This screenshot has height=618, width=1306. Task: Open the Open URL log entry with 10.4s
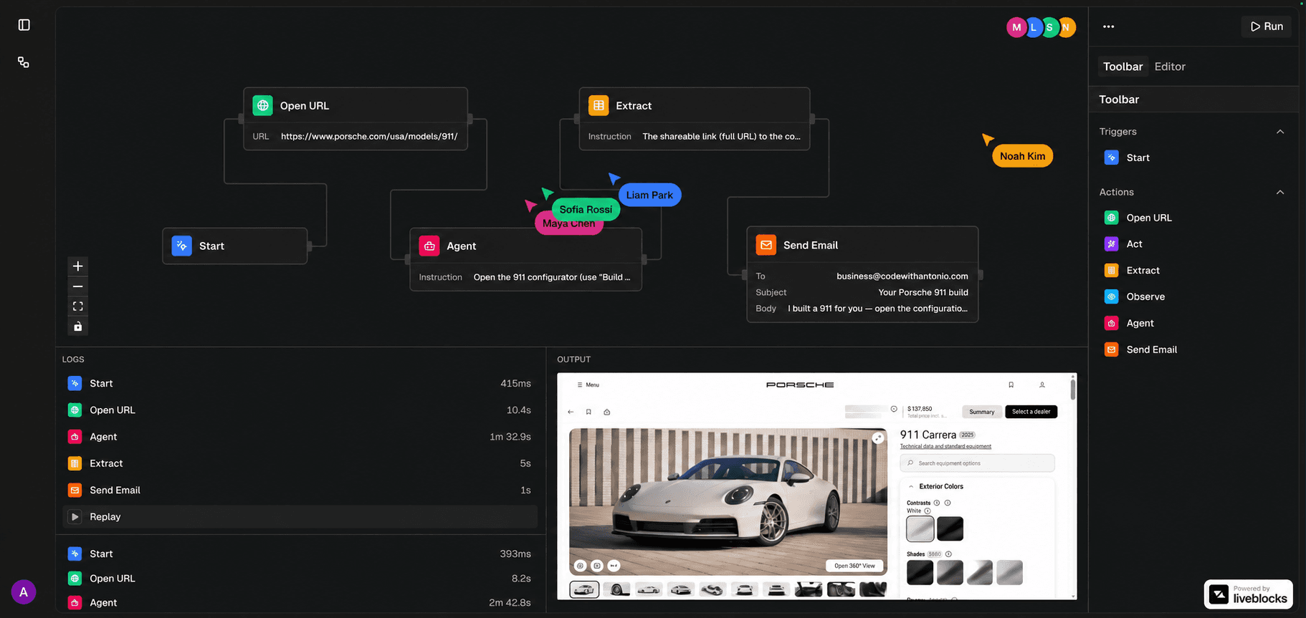click(x=300, y=410)
